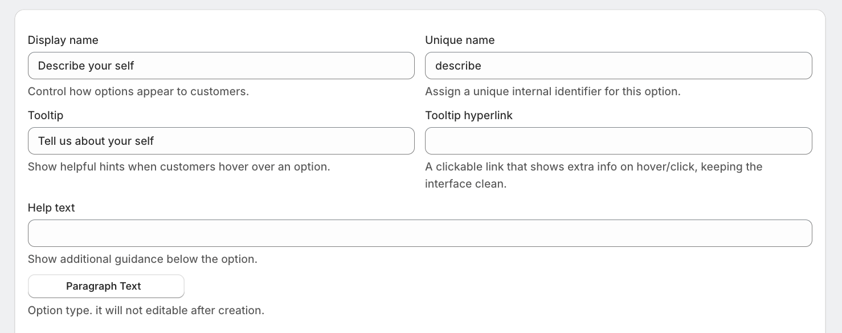Place cursor on the word 'describe' in Unique name
The image size is (842, 333).
tap(458, 66)
